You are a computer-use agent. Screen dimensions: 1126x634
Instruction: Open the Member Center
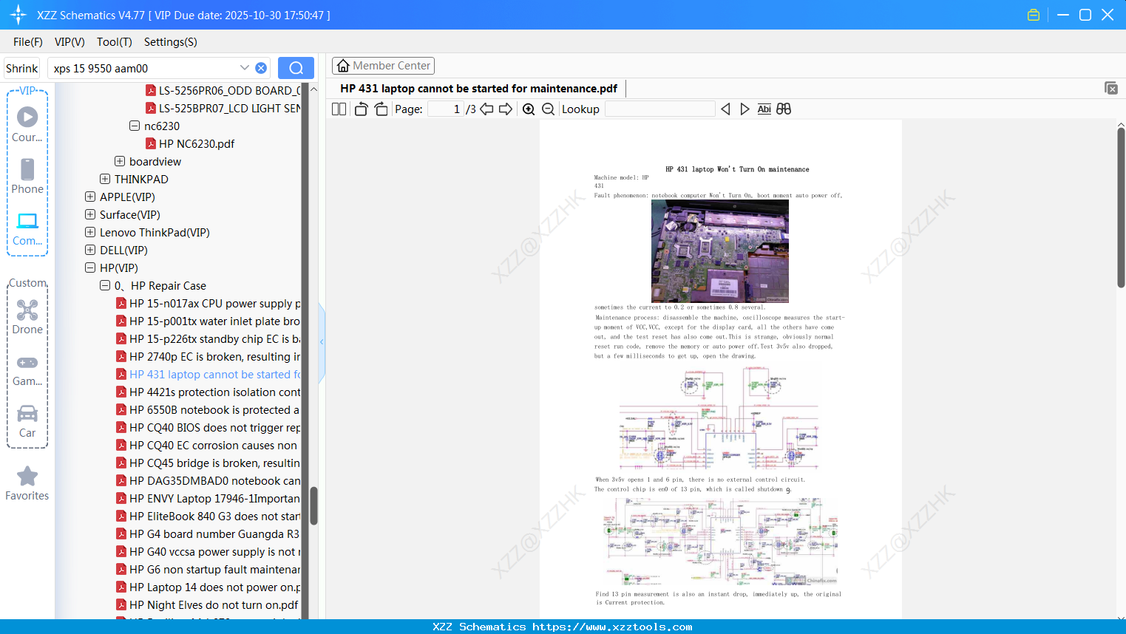point(383,66)
